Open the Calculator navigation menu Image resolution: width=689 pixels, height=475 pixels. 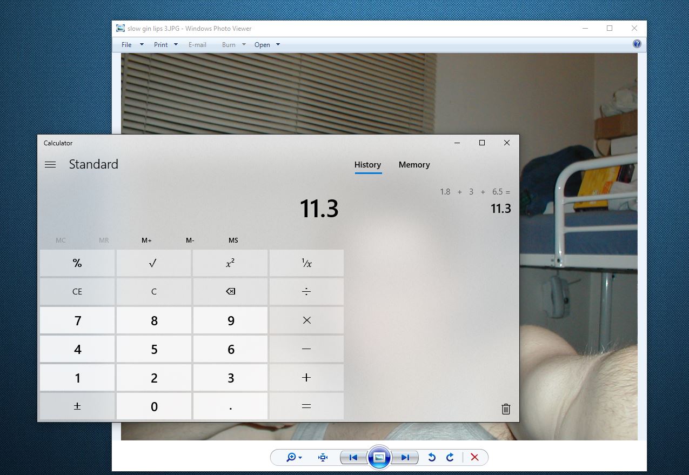pyautogui.click(x=50, y=164)
